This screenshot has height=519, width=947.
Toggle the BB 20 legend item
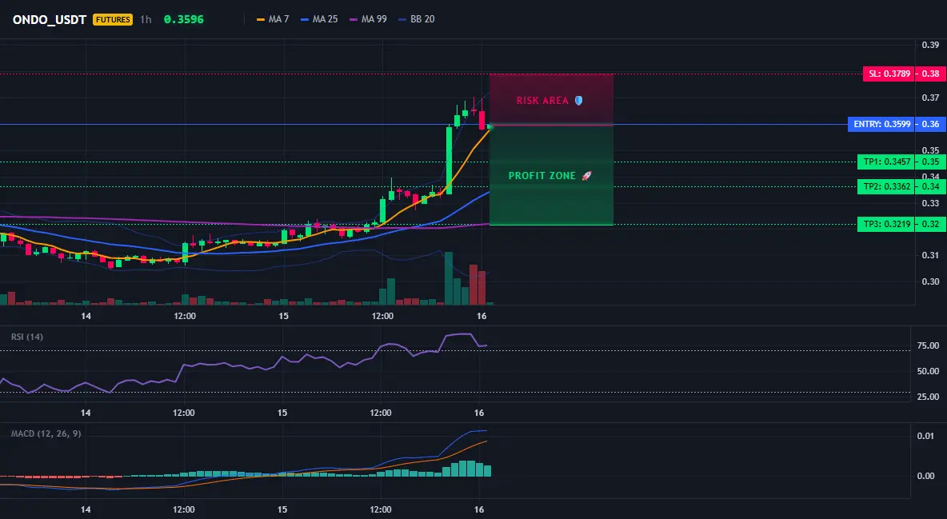(x=417, y=19)
